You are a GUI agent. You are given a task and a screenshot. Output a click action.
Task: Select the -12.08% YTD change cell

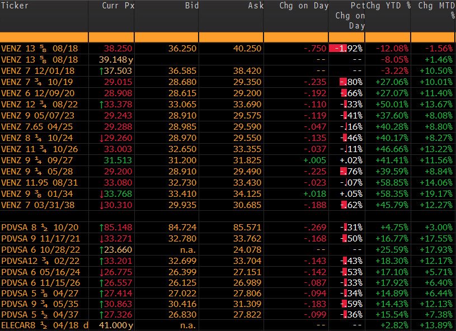coord(392,49)
